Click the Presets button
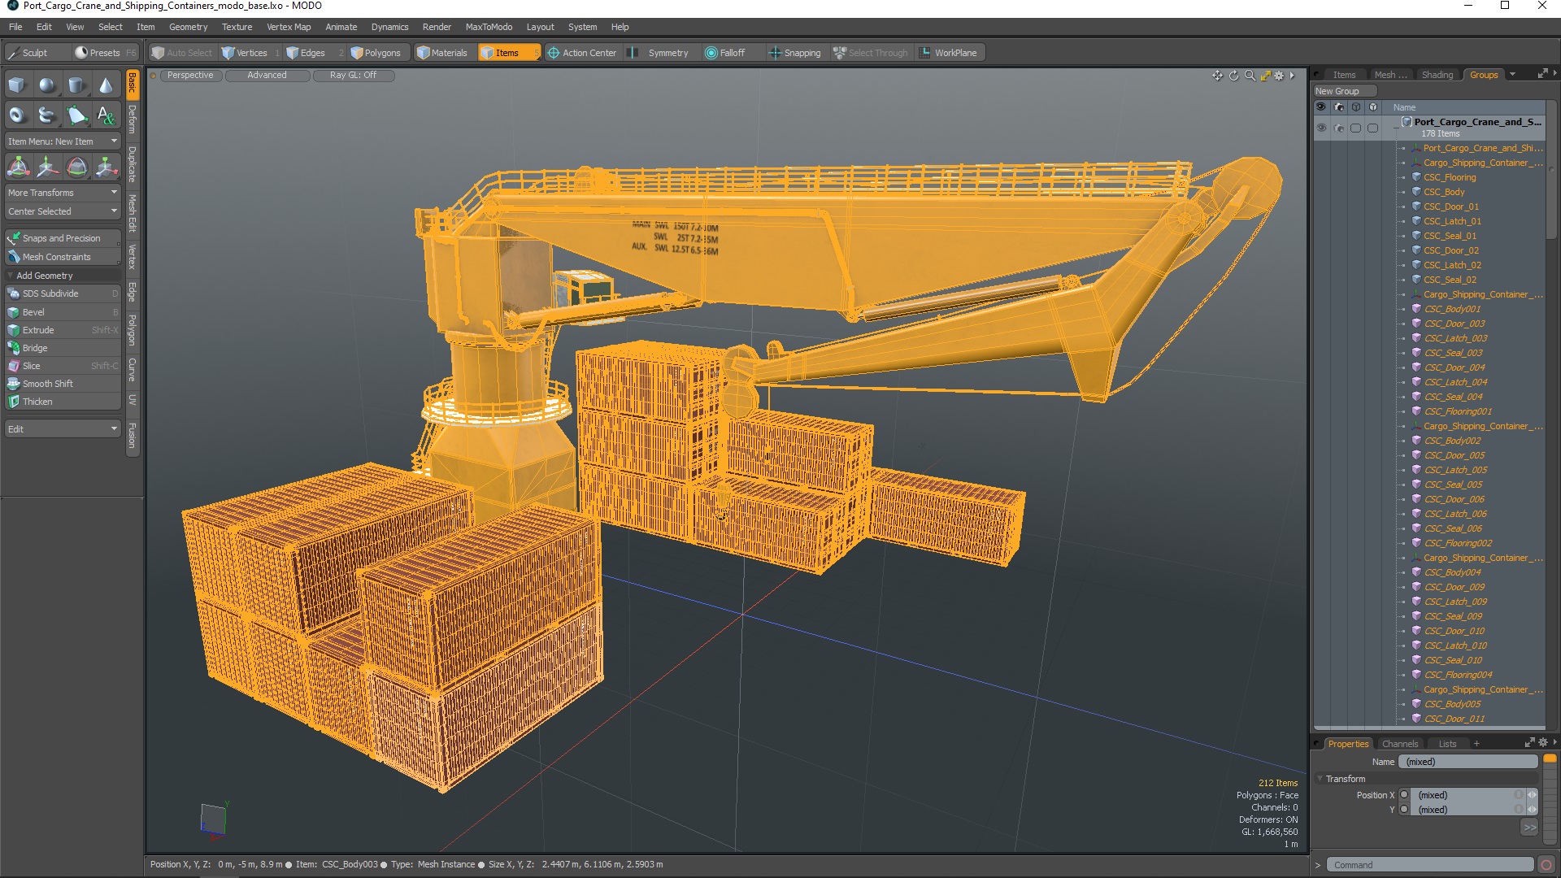The image size is (1561, 878). tap(105, 53)
